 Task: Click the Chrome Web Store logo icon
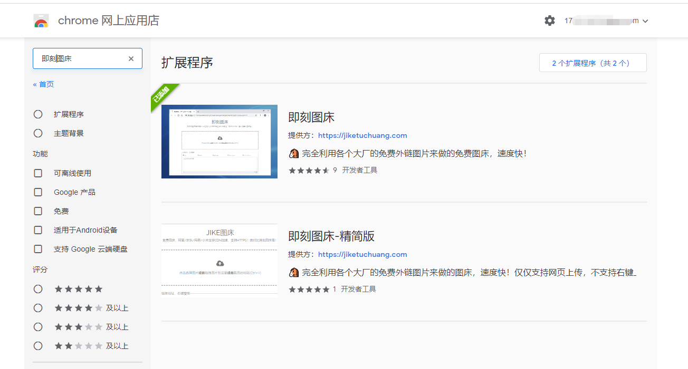[x=41, y=21]
